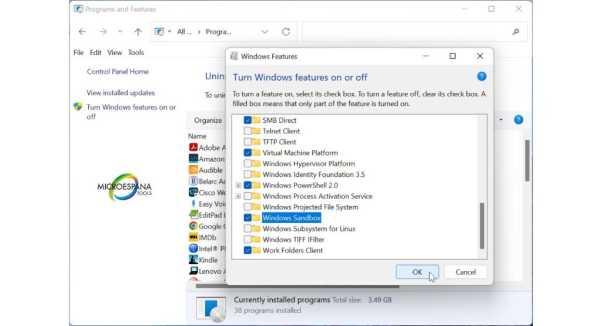This screenshot has height=326, width=602.
Task: Click the OK button
Action: [x=417, y=272]
